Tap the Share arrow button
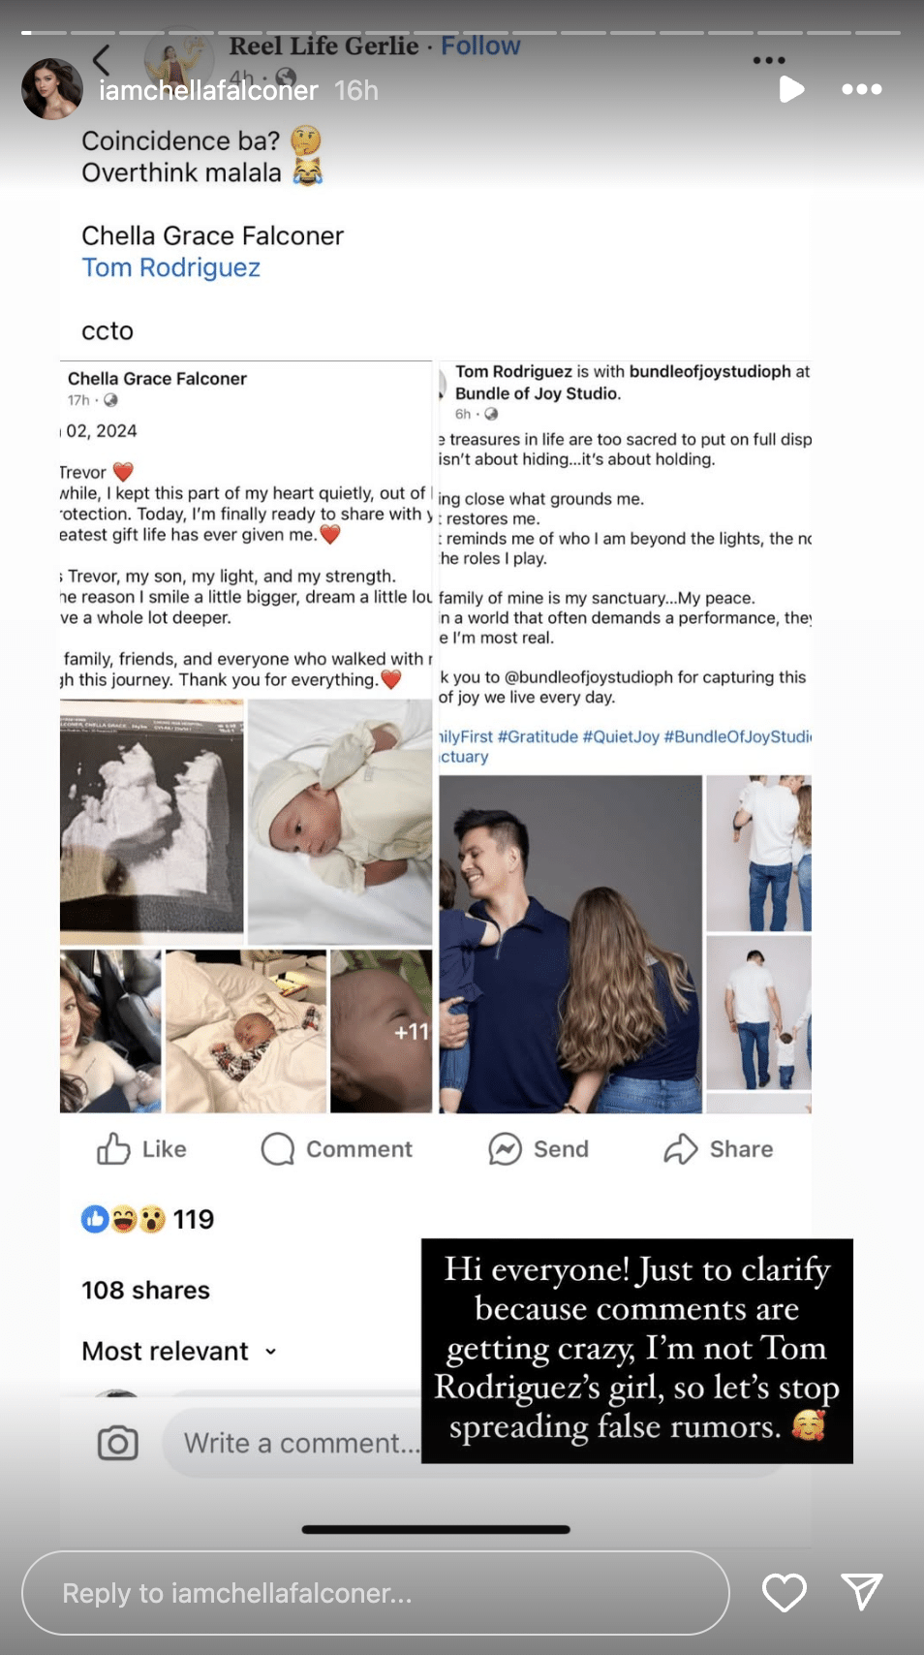The width and height of the screenshot is (924, 1655). [x=719, y=1149]
